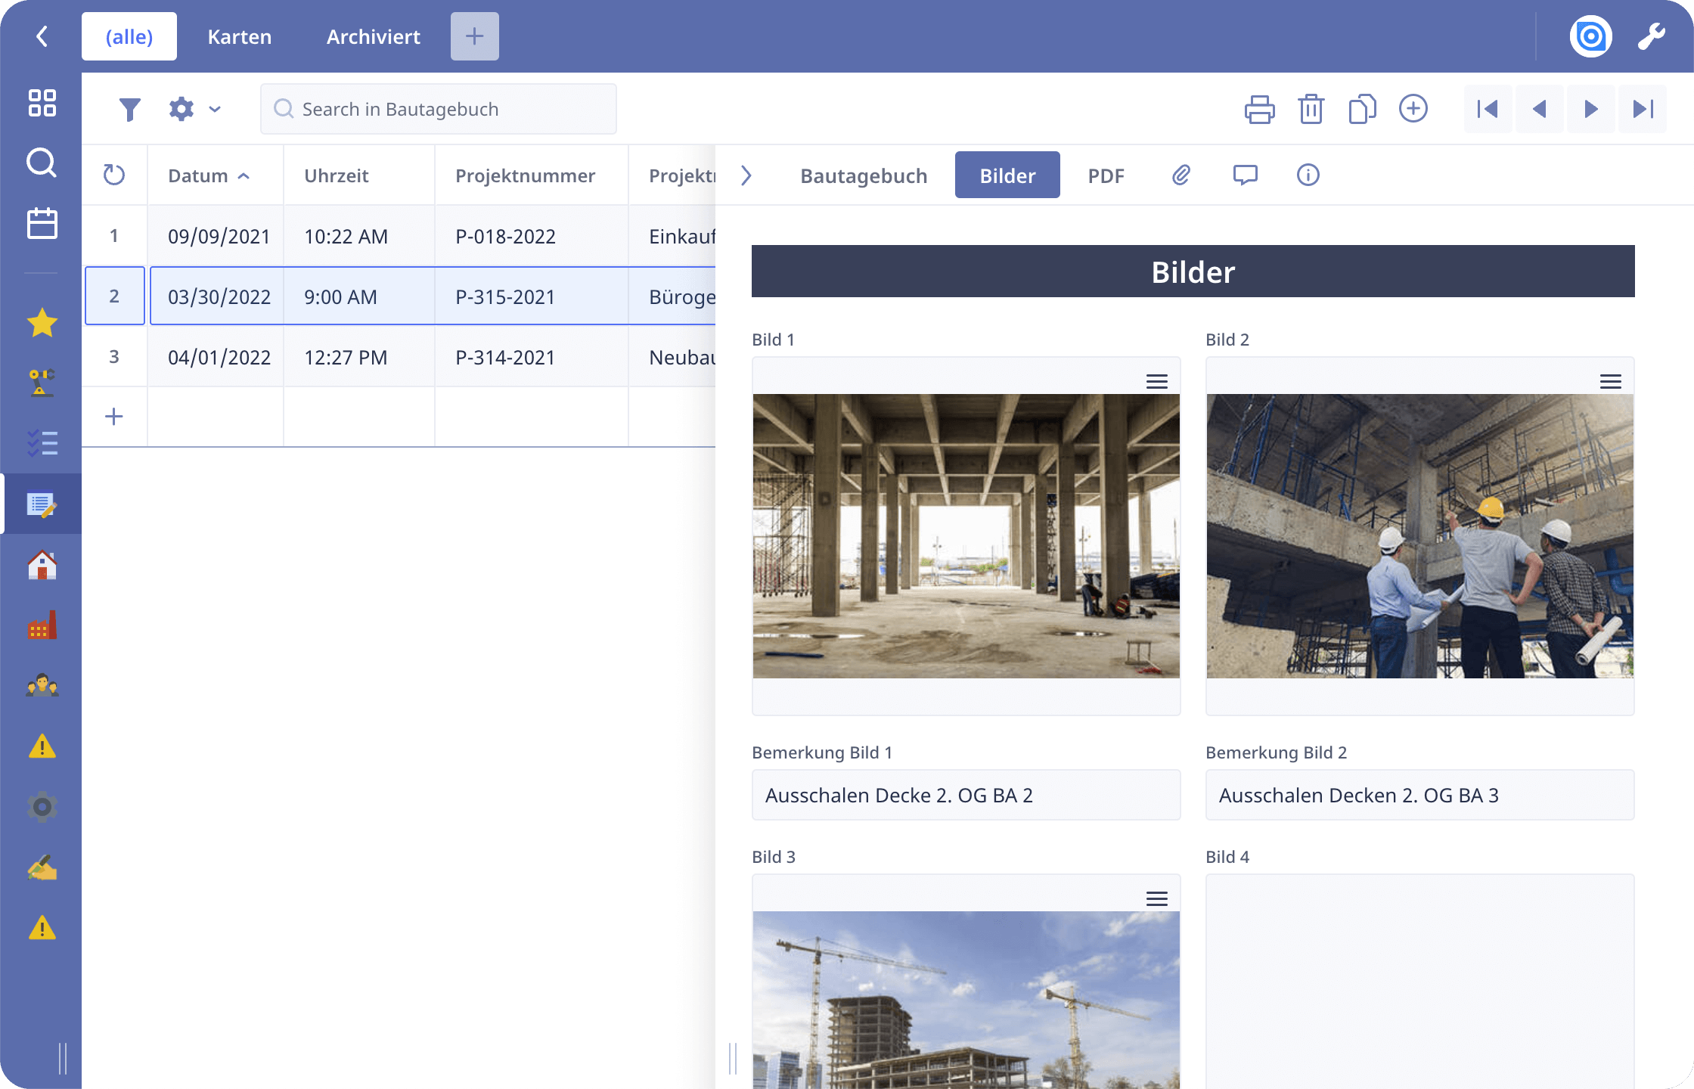Print the current record
This screenshot has height=1089, width=1694.
[1260, 109]
